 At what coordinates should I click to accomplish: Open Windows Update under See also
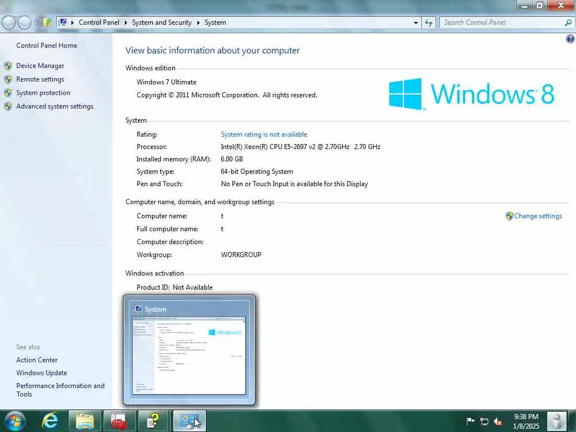coord(42,373)
